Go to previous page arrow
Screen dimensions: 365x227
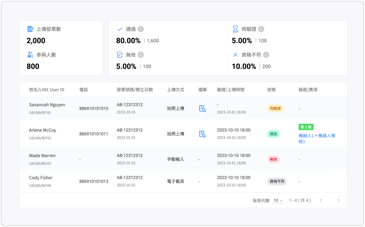click(321, 201)
